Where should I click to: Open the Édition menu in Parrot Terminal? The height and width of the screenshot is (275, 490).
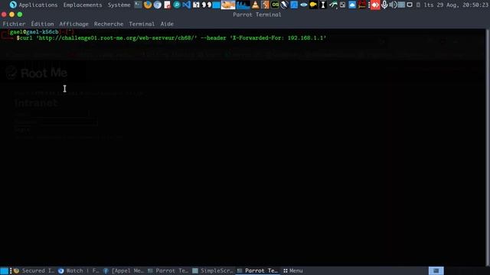(x=42, y=24)
